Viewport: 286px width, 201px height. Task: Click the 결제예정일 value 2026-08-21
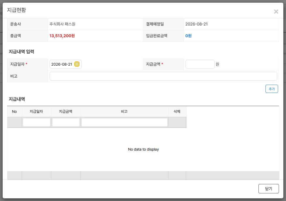click(x=196, y=24)
